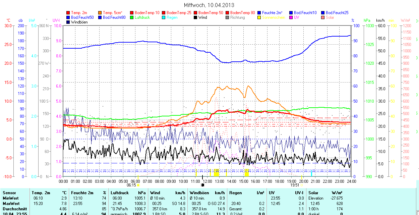Image resolution: width=419 pixels, height=215 pixels.
Task: Select the BodenTemp 25 legend label
Action: [x=179, y=13]
